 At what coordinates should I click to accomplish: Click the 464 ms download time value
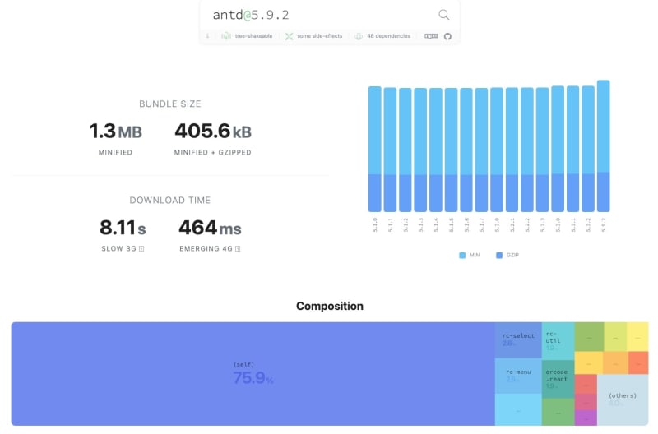(210, 229)
